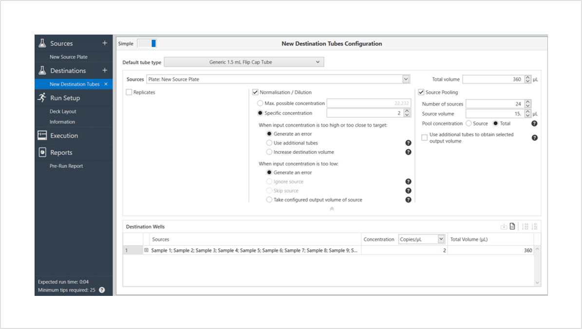Open the Default tube type dropdown
Image resolution: width=582 pixels, height=329 pixels.
tap(244, 62)
